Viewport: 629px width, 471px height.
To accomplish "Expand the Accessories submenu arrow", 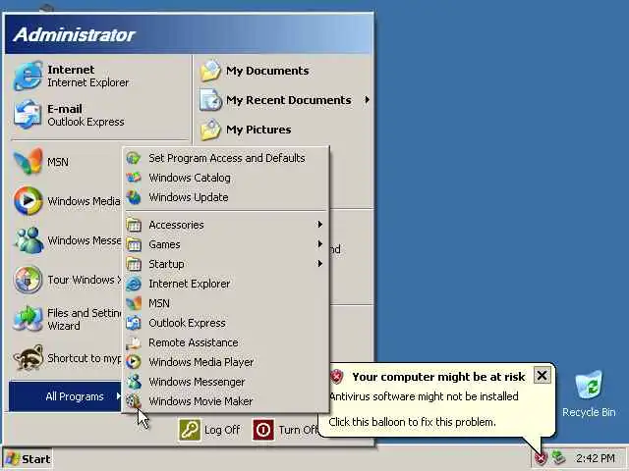I will (319, 225).
